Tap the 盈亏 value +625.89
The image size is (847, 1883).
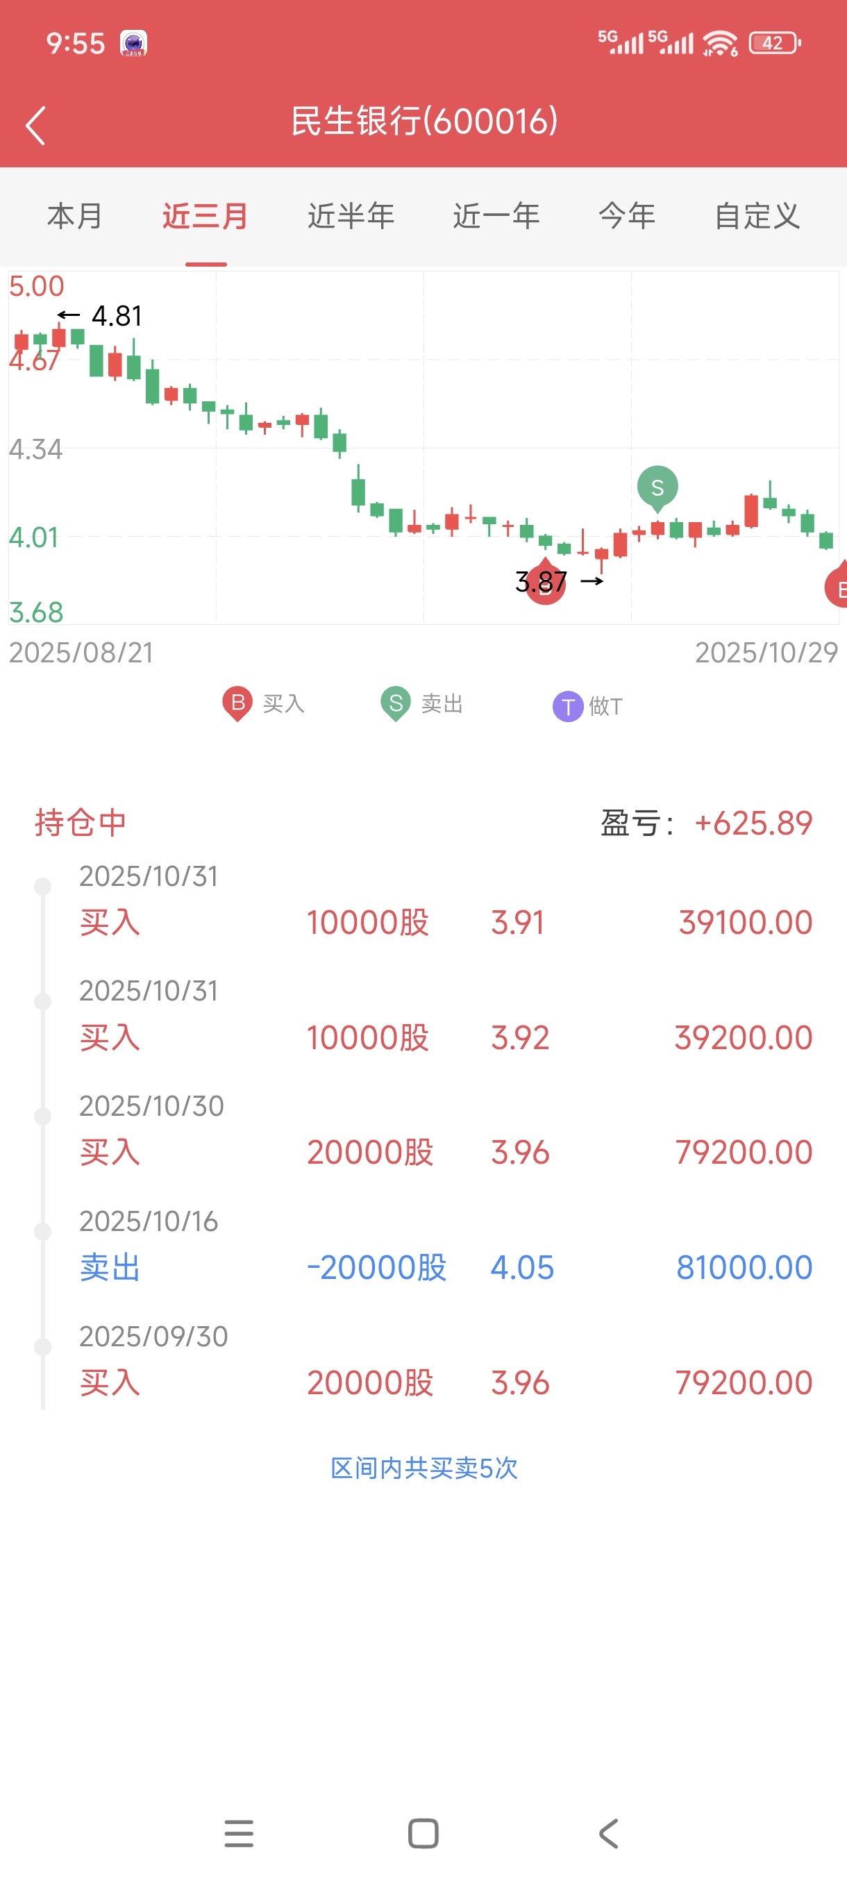(753, 823)
